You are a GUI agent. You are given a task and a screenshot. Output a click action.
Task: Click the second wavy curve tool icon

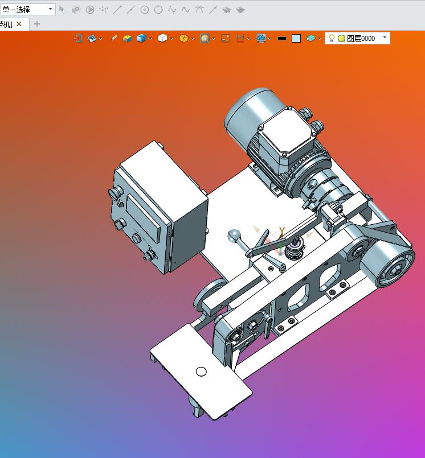pyautogui.click(x=186, y=10)
